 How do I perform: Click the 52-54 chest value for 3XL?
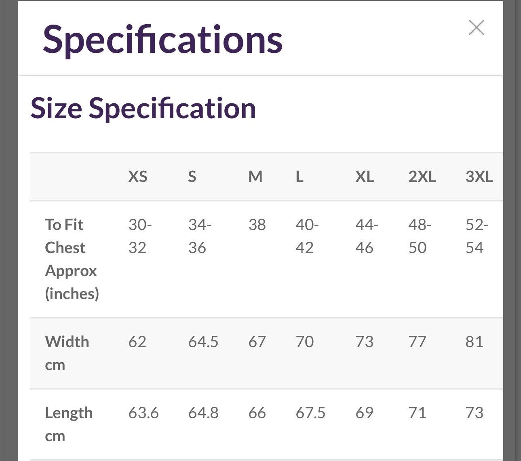pyautogui.click(x=477, y=236)
